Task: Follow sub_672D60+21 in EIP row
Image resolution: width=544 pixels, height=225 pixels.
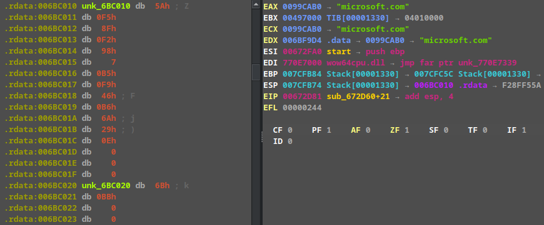Action: [x=358, y=97]
